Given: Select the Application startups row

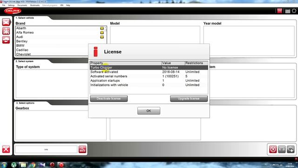Looking at the screenshot, I should (149, 81).
